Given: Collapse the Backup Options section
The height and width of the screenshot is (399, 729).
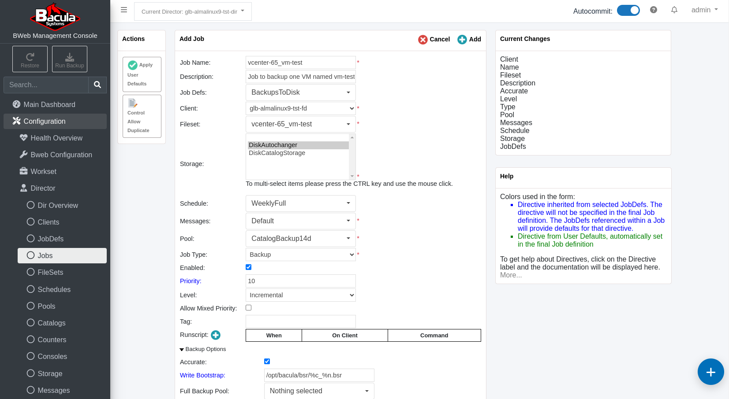Looking at the screenshot, I should tap(203, 349).
